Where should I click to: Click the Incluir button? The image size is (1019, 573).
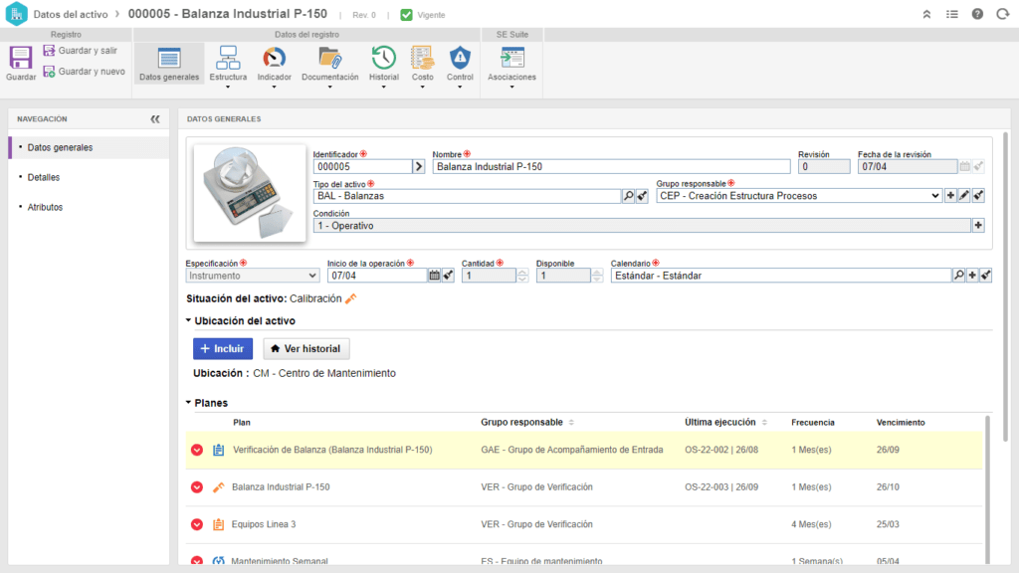click(222, 349)
